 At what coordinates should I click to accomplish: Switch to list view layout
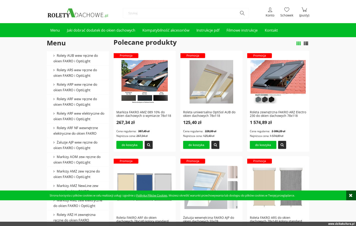click(x=306, y=43)
